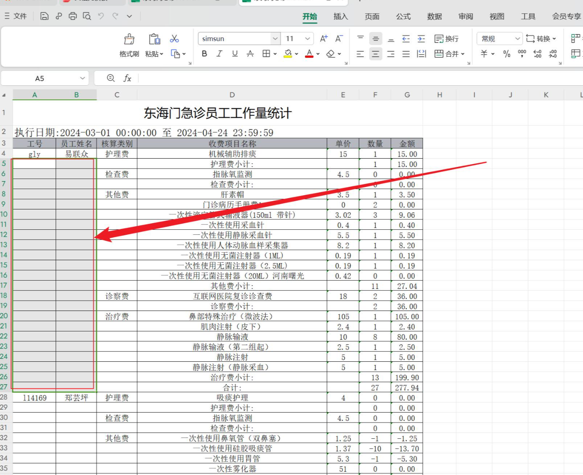This screenshot has height=475, width=583.
Task: Expand the Name Box A5 dropdown arrow
Action: (82, 78)
